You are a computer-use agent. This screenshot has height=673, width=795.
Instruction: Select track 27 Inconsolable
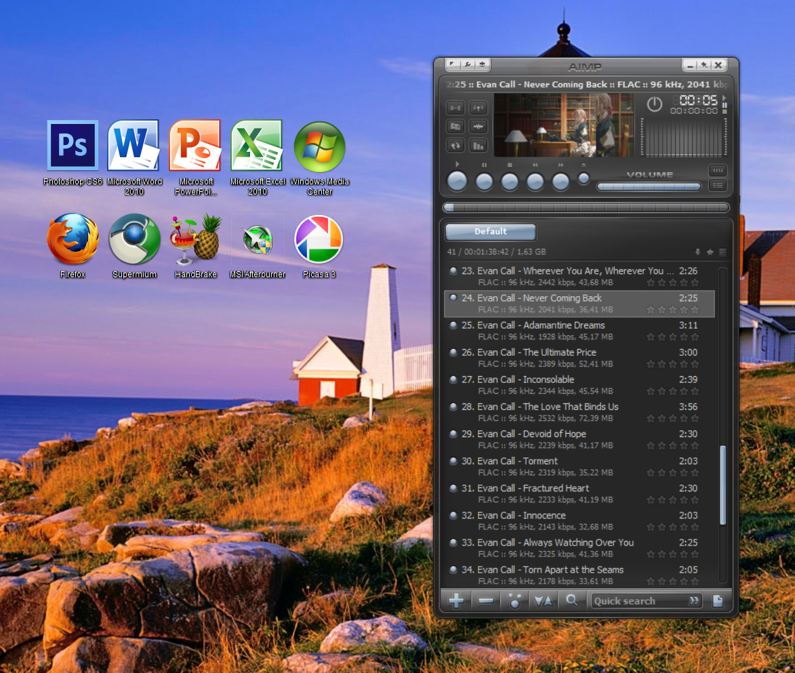pyautogui.click(x=579, y=385)
